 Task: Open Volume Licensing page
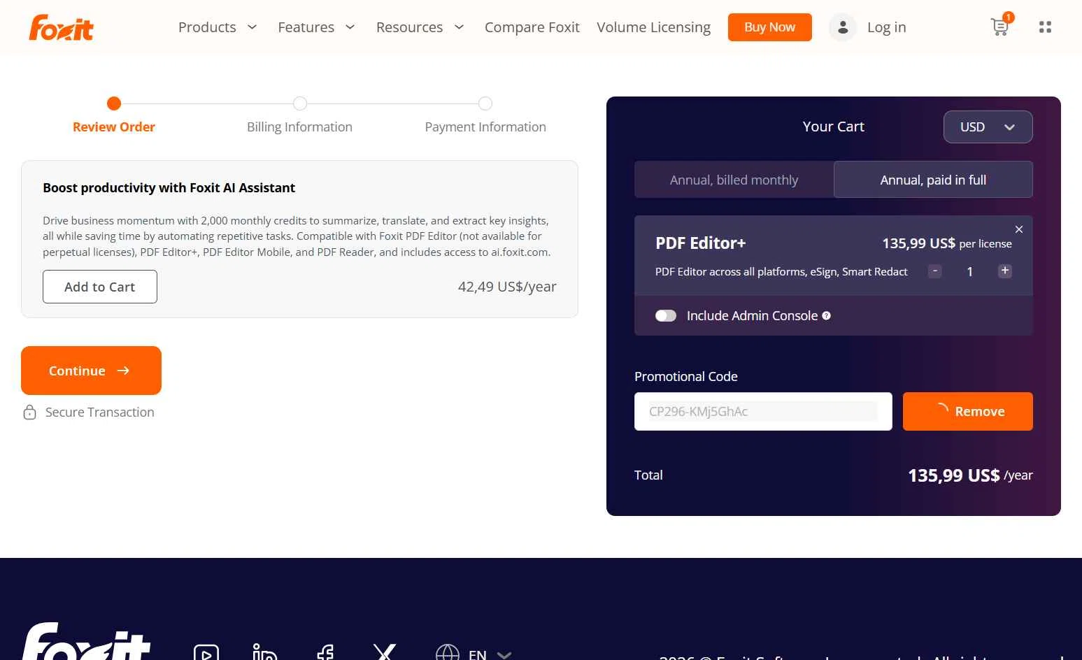(x=653, y=27)
